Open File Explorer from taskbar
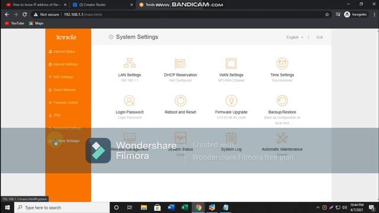This screenshot has width=379, height=213. pos(144,208)
